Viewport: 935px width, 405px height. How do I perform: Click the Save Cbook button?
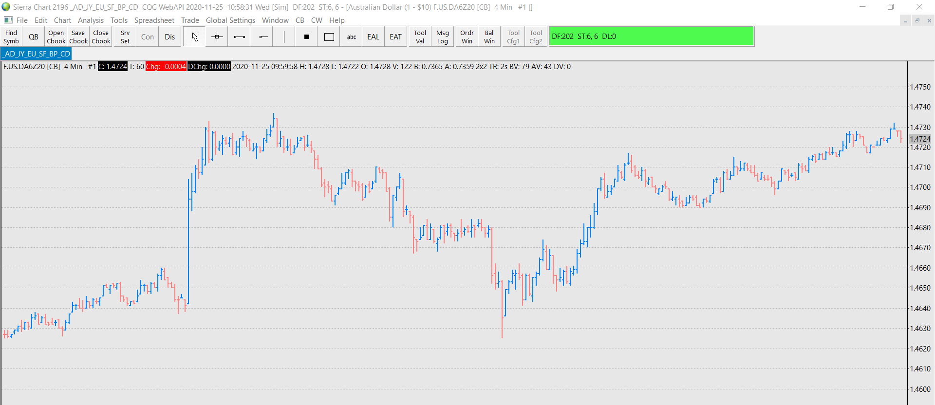point(78,37)
